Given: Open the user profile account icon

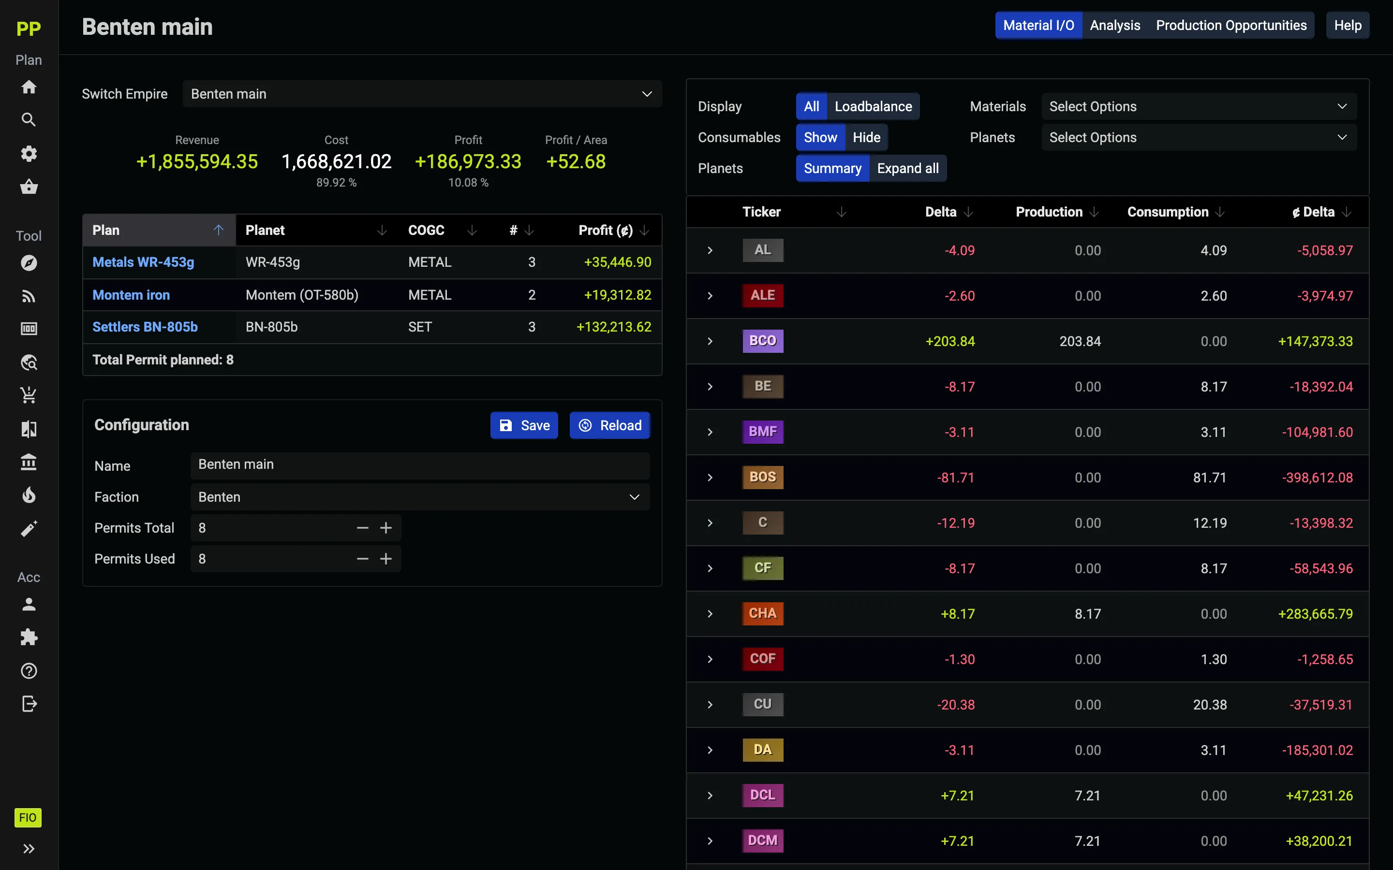Looking at the screenshot, I should click(29, 604).
